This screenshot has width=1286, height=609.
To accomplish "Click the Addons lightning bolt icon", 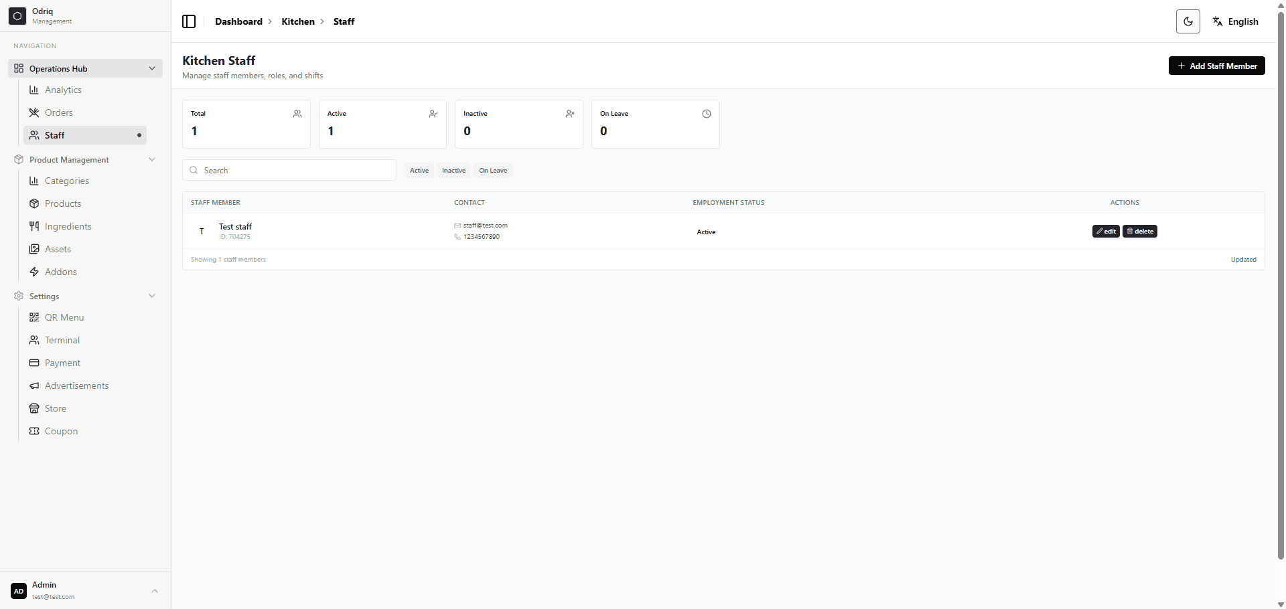I will tap(34, 272).
